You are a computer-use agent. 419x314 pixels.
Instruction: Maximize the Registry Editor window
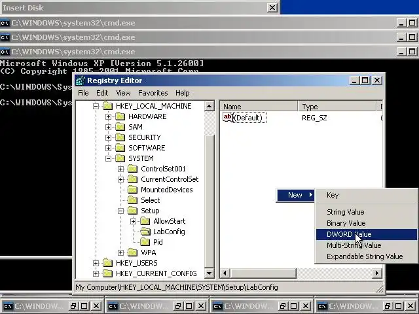365,80
